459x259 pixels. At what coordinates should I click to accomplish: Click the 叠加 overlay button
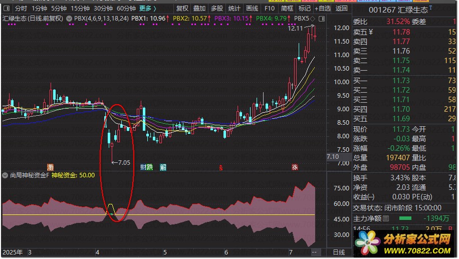tap(199, 9)
